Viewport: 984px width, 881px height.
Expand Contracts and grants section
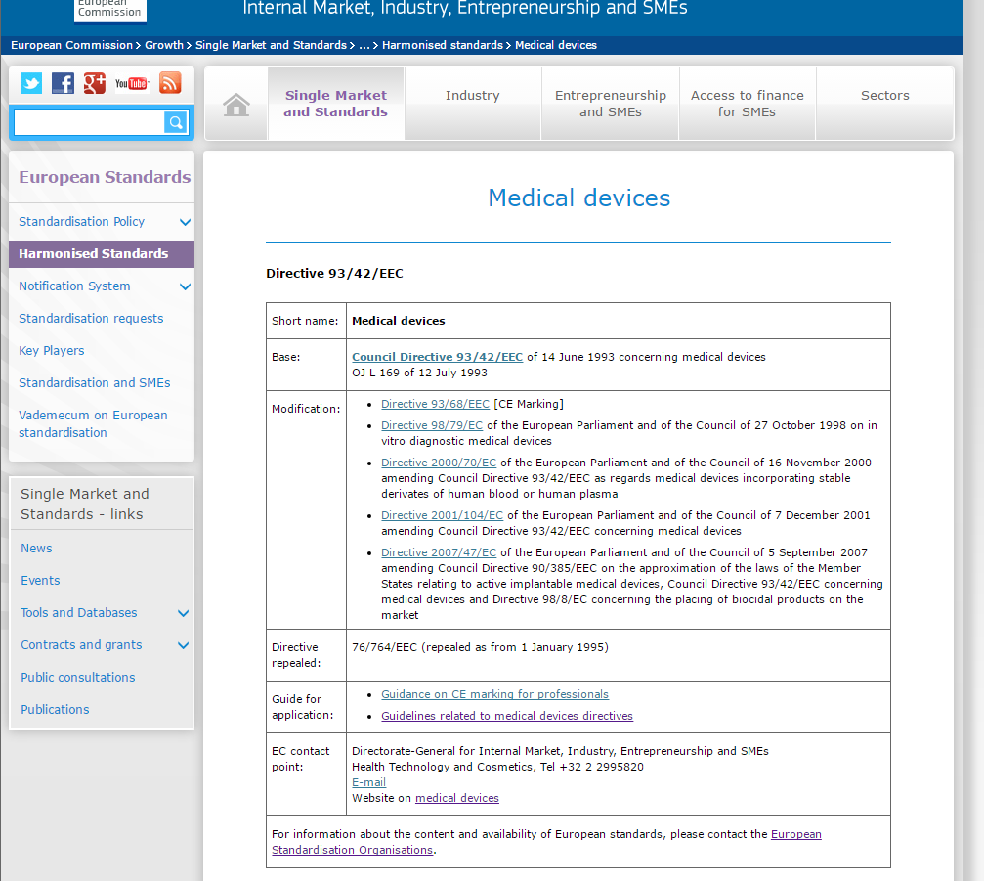click(x=183, y=645)
